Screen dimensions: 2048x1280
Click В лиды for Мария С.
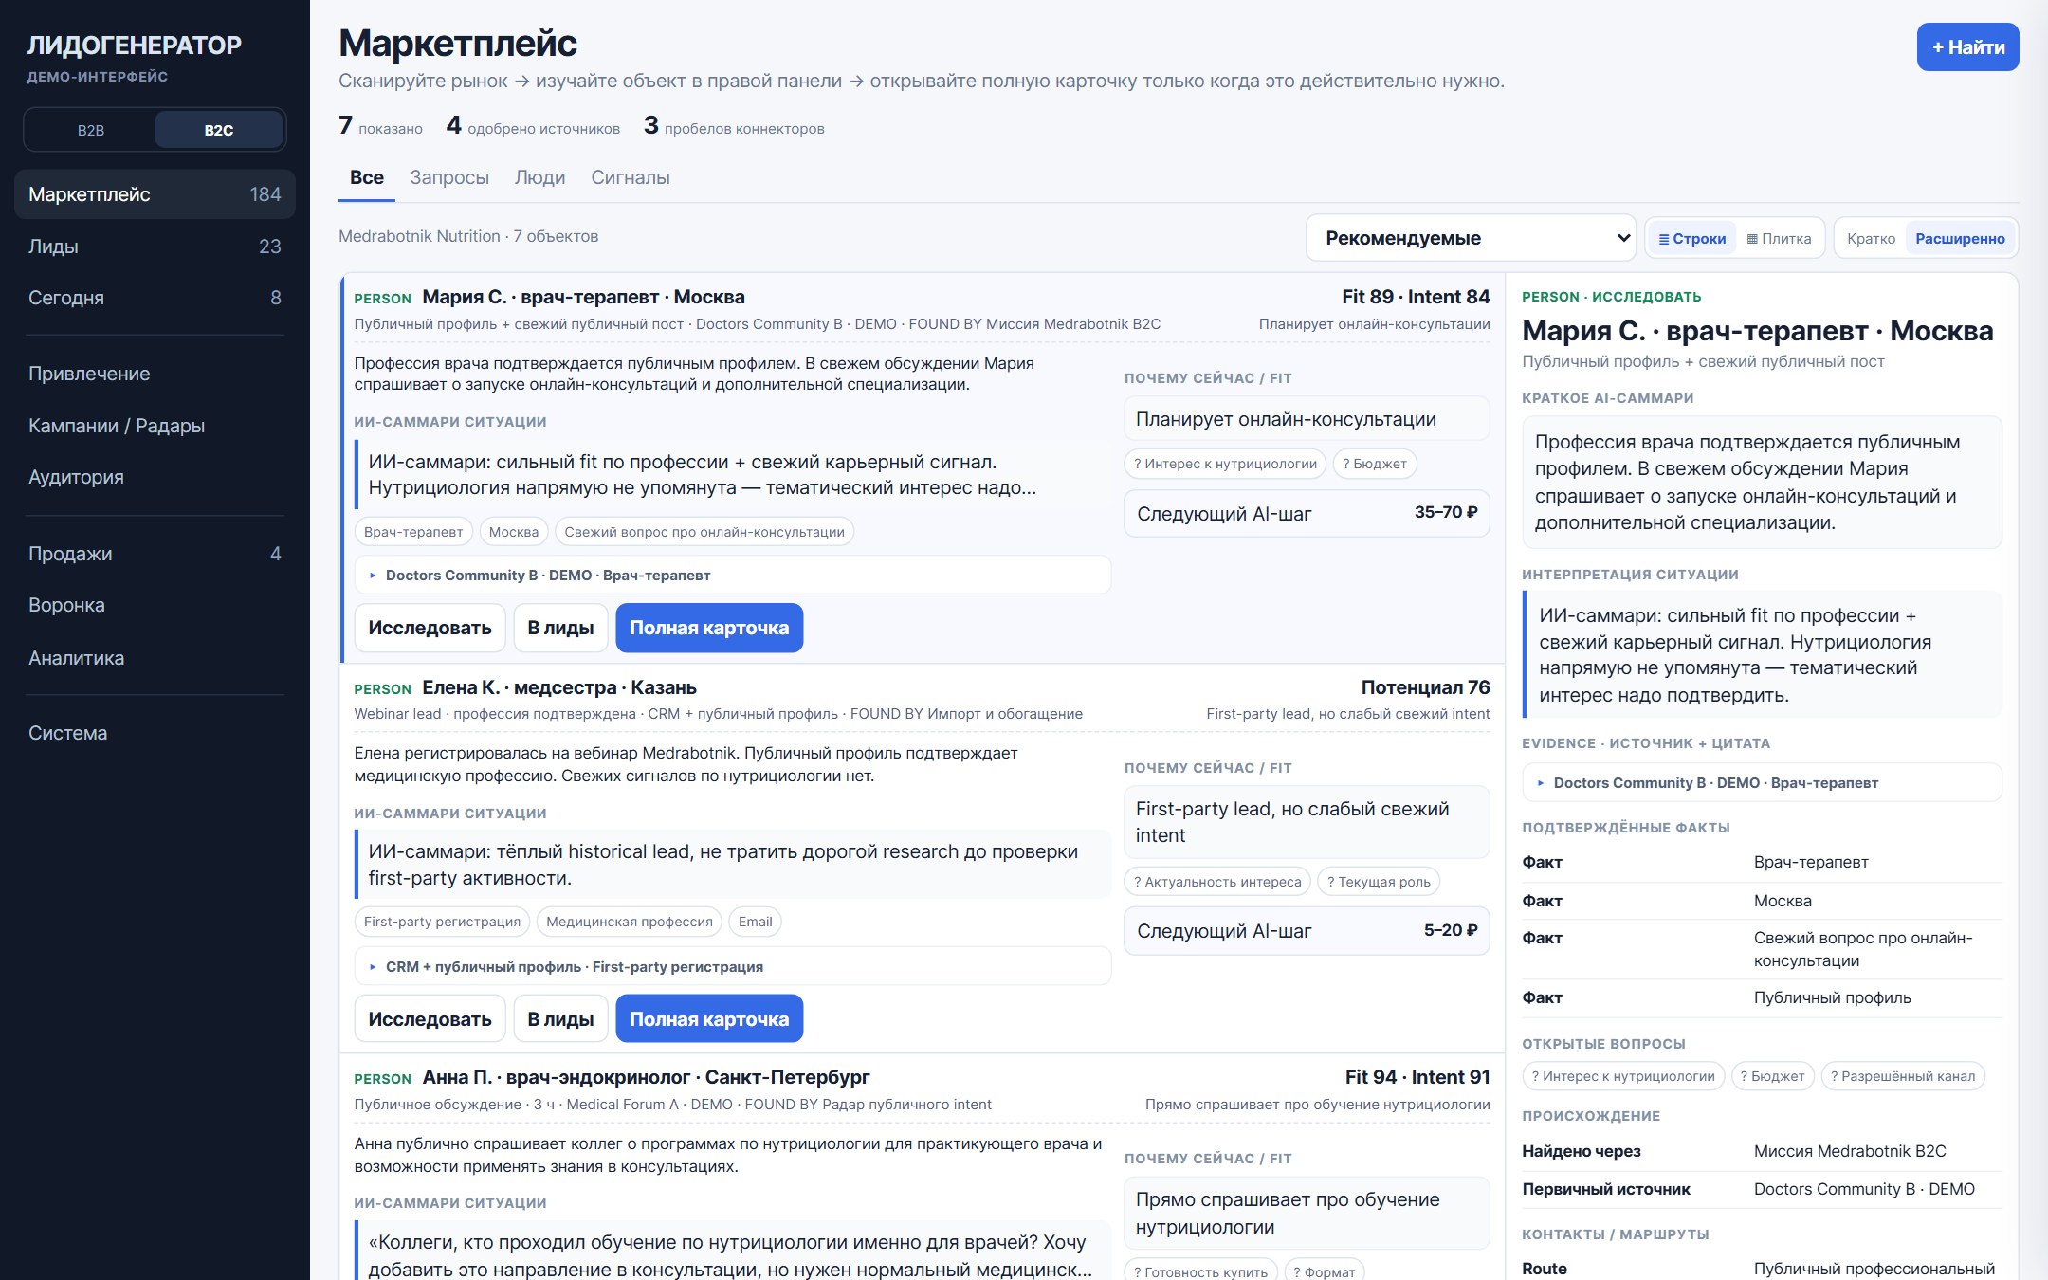click(560, 629)
